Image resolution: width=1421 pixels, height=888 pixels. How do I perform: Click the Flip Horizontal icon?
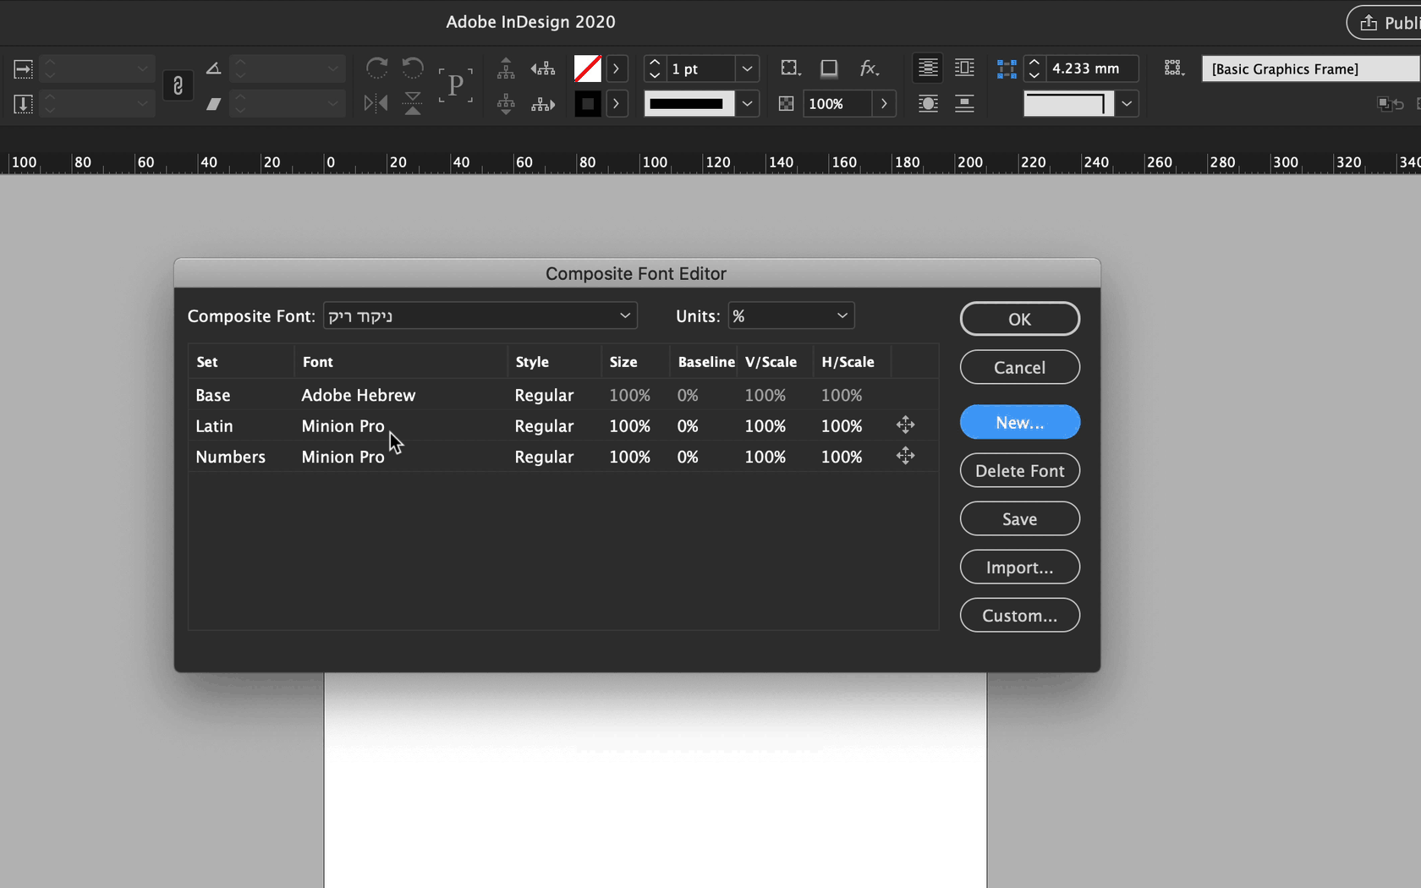(376, 103)
